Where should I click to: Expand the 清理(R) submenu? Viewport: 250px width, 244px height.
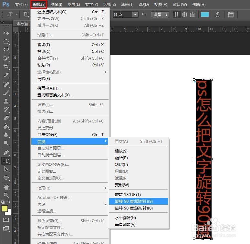pos(70,188)
